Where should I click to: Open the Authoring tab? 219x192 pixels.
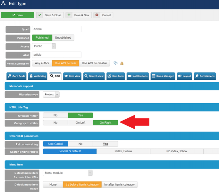pos(38,76)
